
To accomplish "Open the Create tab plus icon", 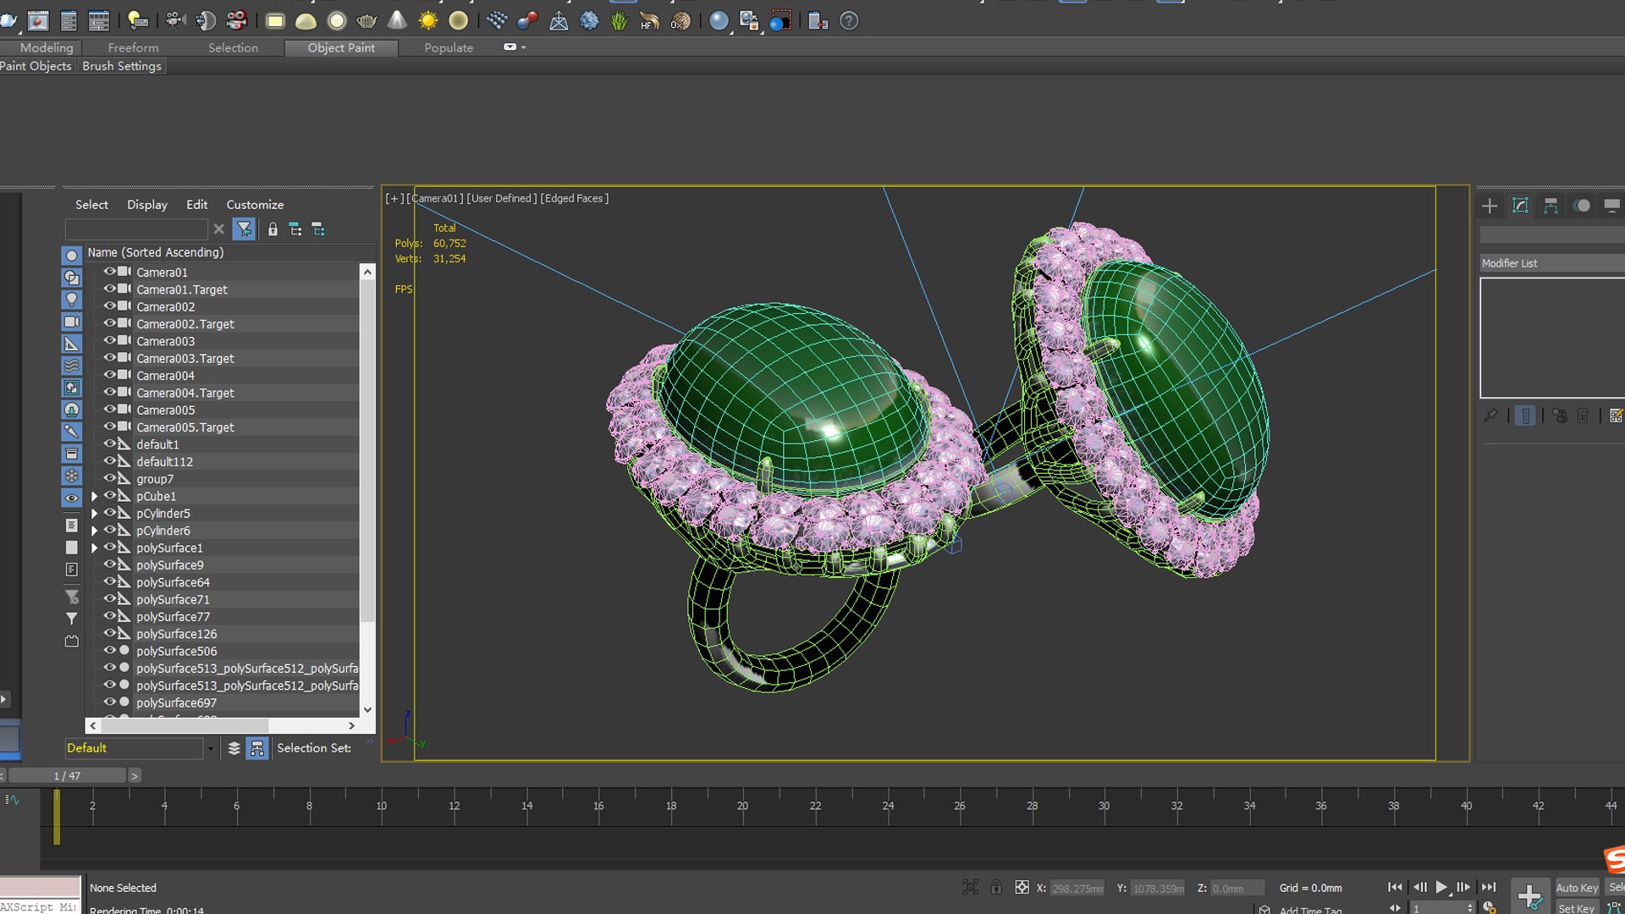I will [1490, 206].
